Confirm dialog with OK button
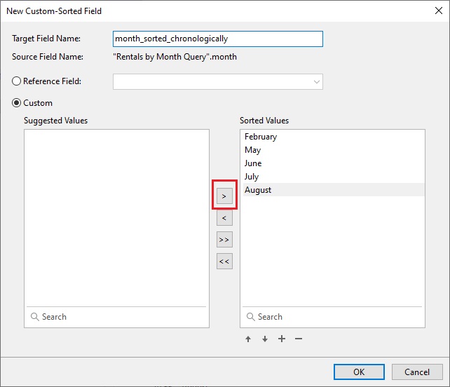Viewport: 450px width, 387px height. tap(359, 372)
